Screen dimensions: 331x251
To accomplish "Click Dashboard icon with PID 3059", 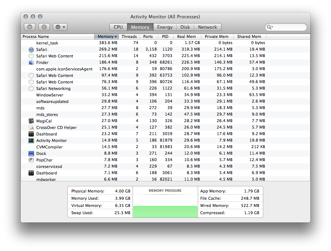I will [x=31, y=134].
